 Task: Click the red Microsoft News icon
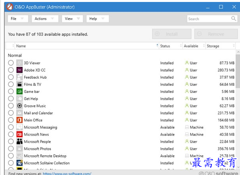pos(19,134)
